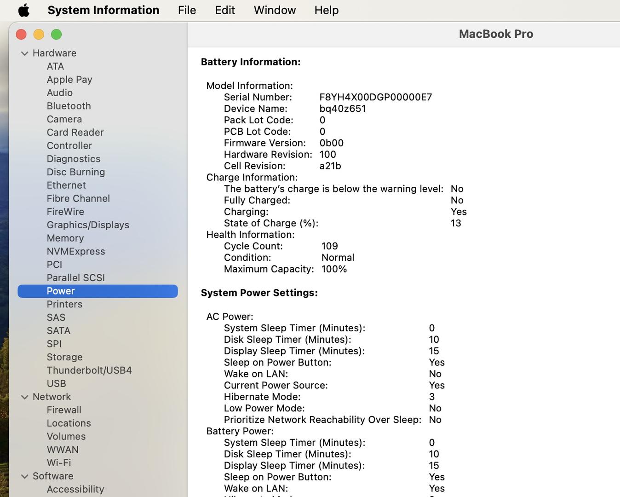Open the System Information app menu
This screenshot has height=497, width=620.
coord(103,10)
